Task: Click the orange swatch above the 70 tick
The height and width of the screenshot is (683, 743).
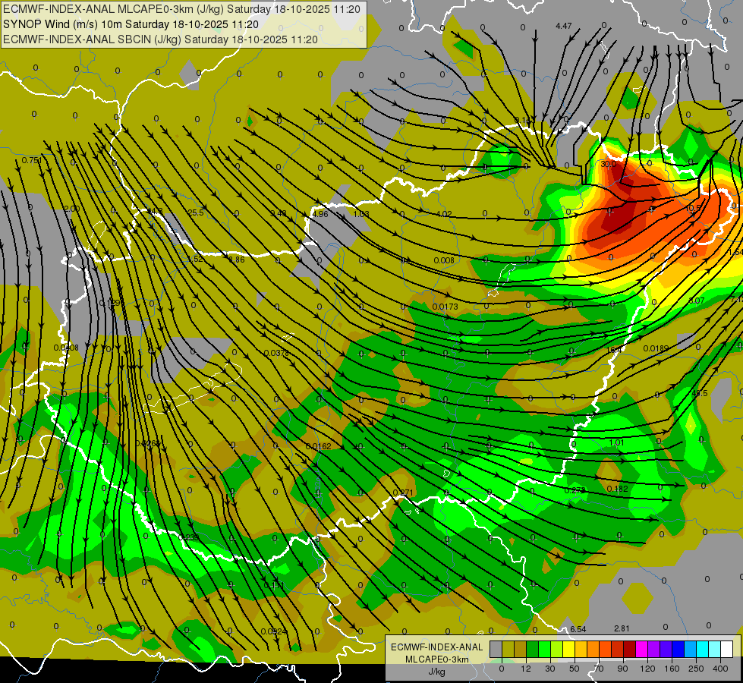Action: [x=593, y=649]
